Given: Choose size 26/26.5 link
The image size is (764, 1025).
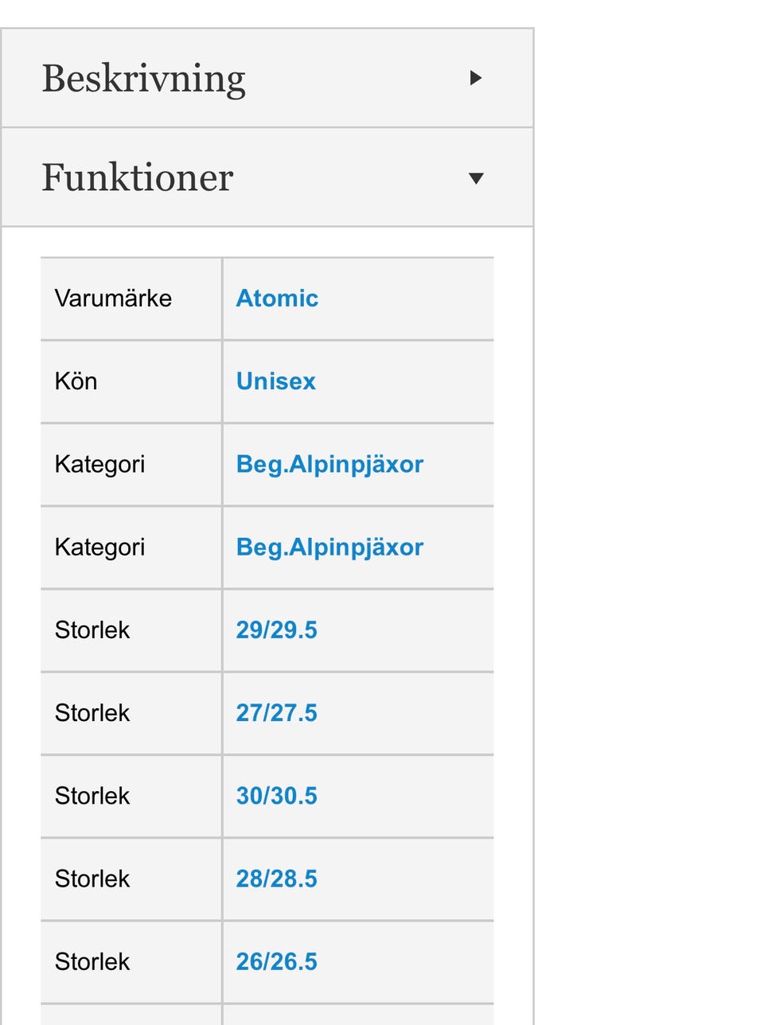Looking at the screenshot, I should (276, 961).
